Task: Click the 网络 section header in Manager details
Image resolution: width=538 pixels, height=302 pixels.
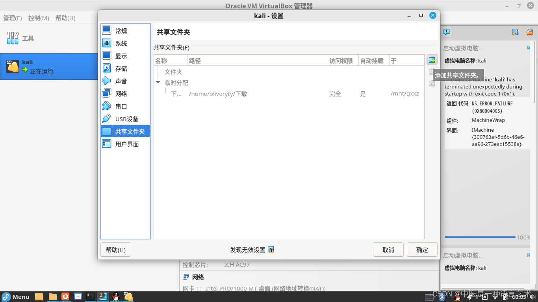Action: pyautogui.click(x=198, y=277)
